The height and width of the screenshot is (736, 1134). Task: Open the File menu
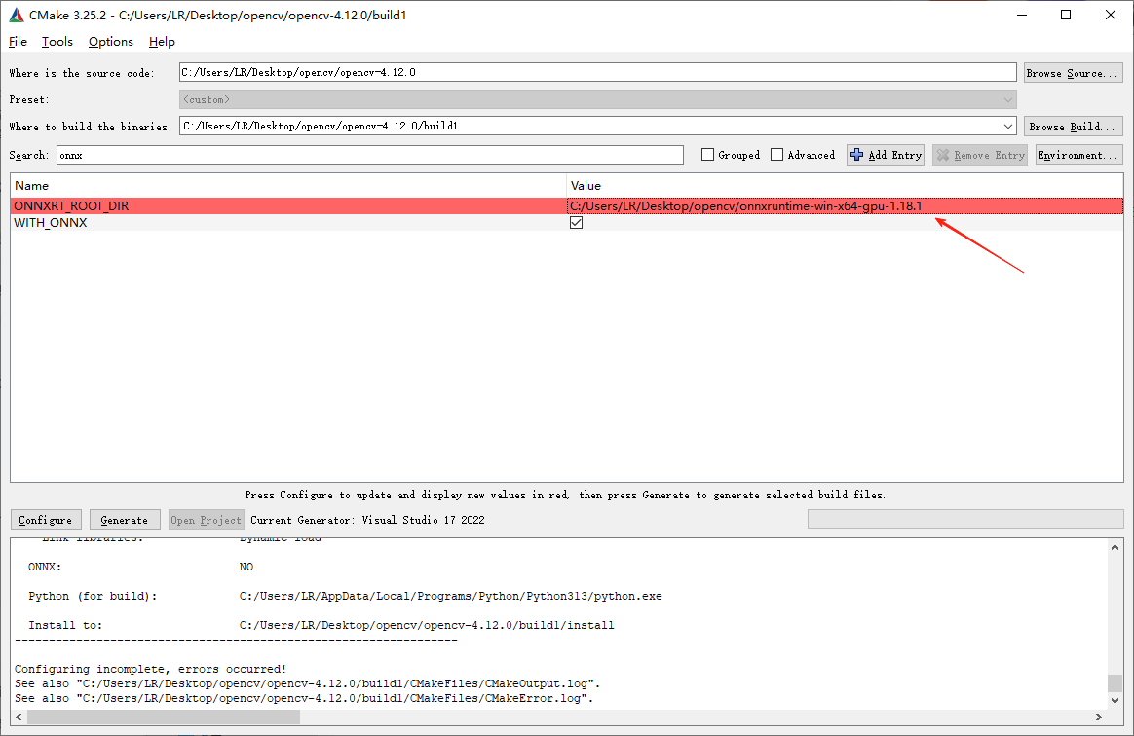[19, 42]
